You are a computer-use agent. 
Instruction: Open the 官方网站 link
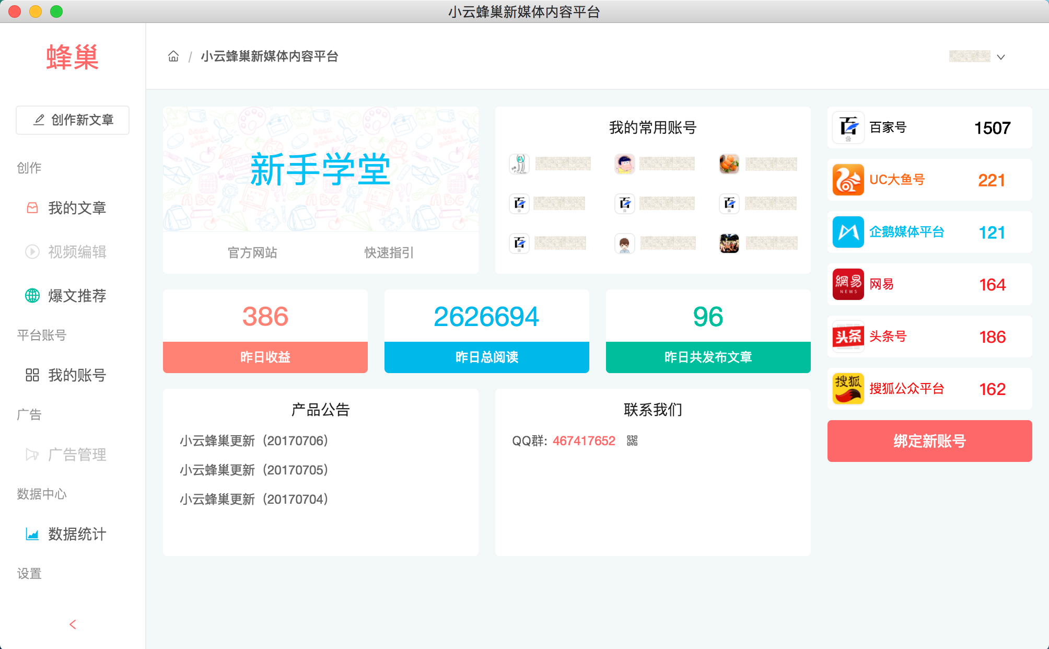pos(252,253)
